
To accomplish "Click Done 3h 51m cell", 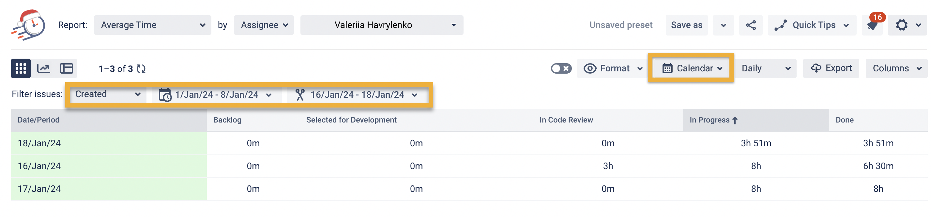I will [878, 143].
